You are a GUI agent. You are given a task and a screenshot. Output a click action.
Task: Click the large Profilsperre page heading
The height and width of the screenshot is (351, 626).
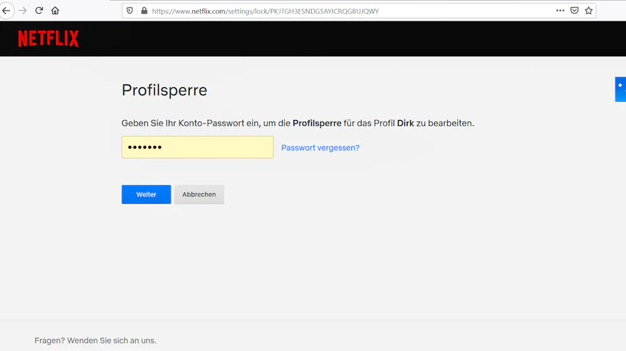164,90
